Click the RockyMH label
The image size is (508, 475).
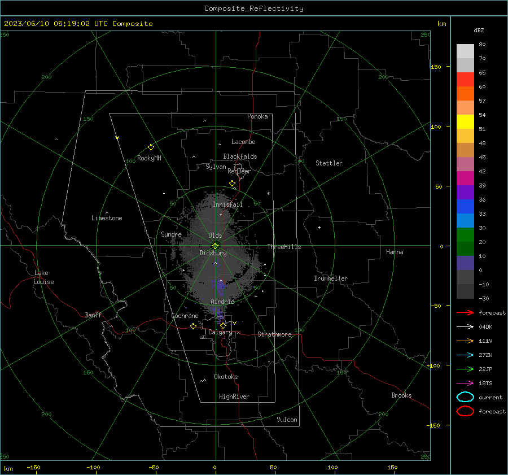click(x=149, y=158)
